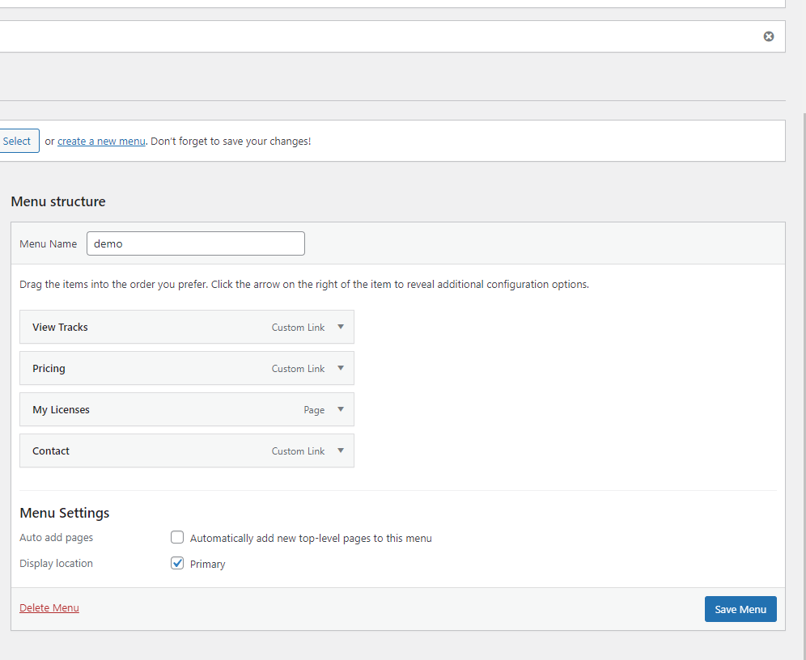Image resolution: width=806 pixels, height=660 pixels.
Task: Click the Custom Link label on View Tracks
Action: (298, 328)
